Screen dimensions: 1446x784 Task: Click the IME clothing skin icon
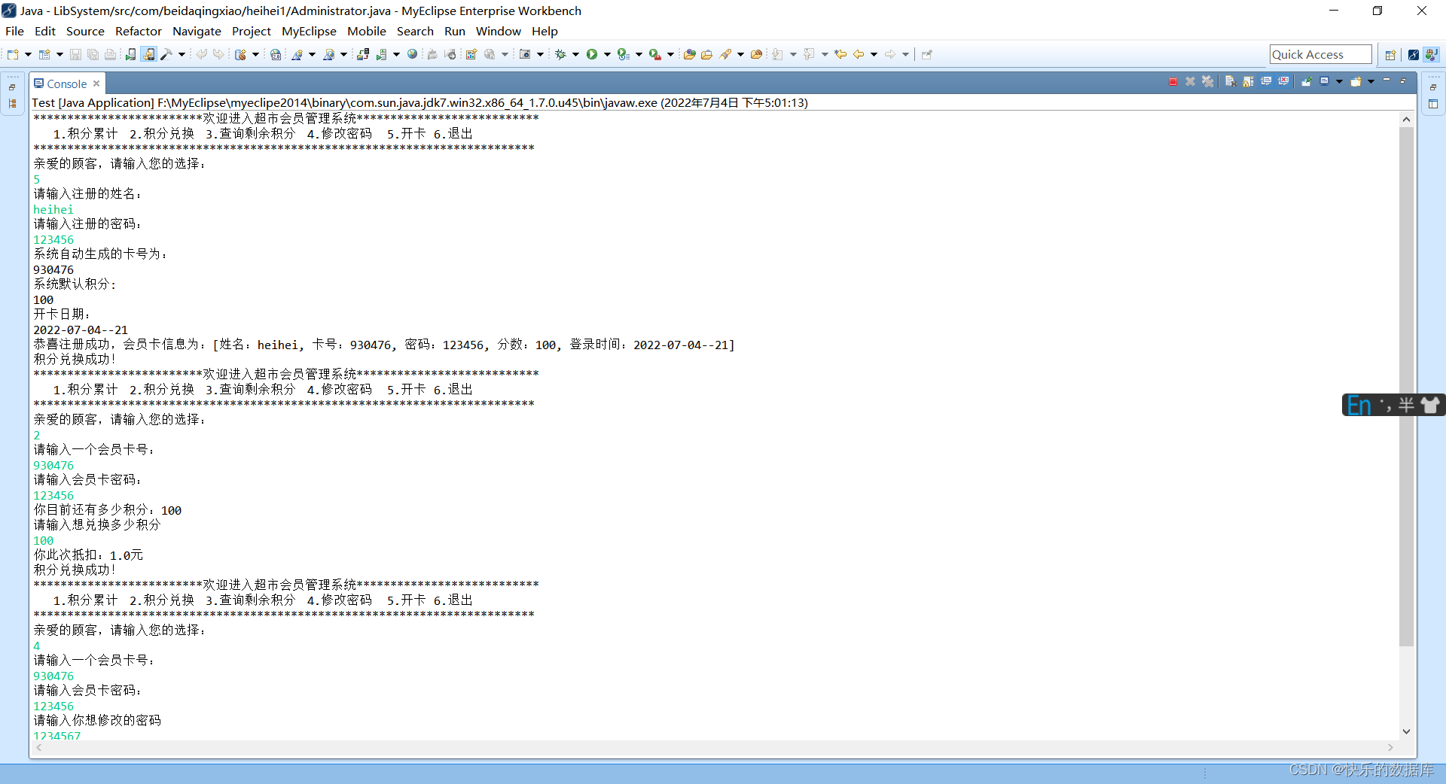coord(1430,405)
